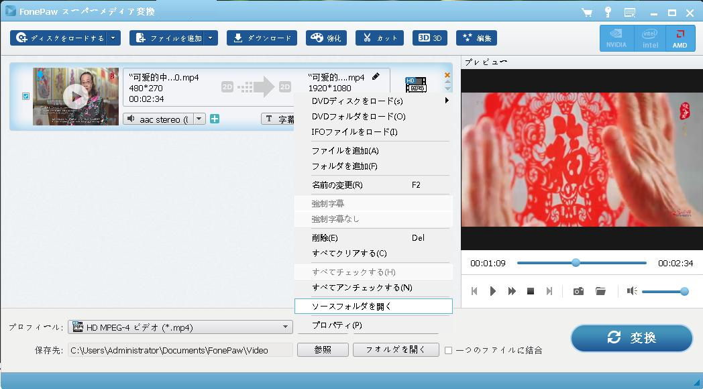Fast forward the preview
Image resolution: width=703 pixels, height=389 pixels.
512,291
